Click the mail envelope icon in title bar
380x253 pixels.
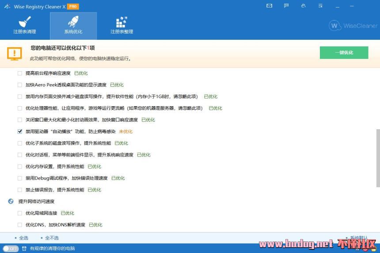click(270, 6)
